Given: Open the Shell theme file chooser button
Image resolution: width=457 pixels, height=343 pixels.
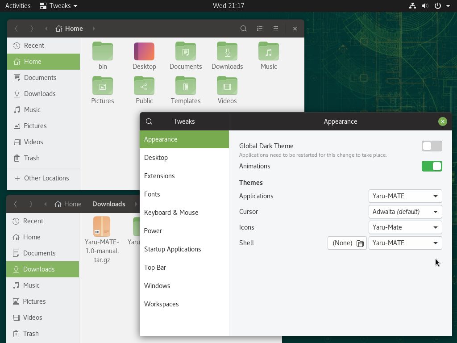Looking at the screenshot, I should tap(347, 243).
